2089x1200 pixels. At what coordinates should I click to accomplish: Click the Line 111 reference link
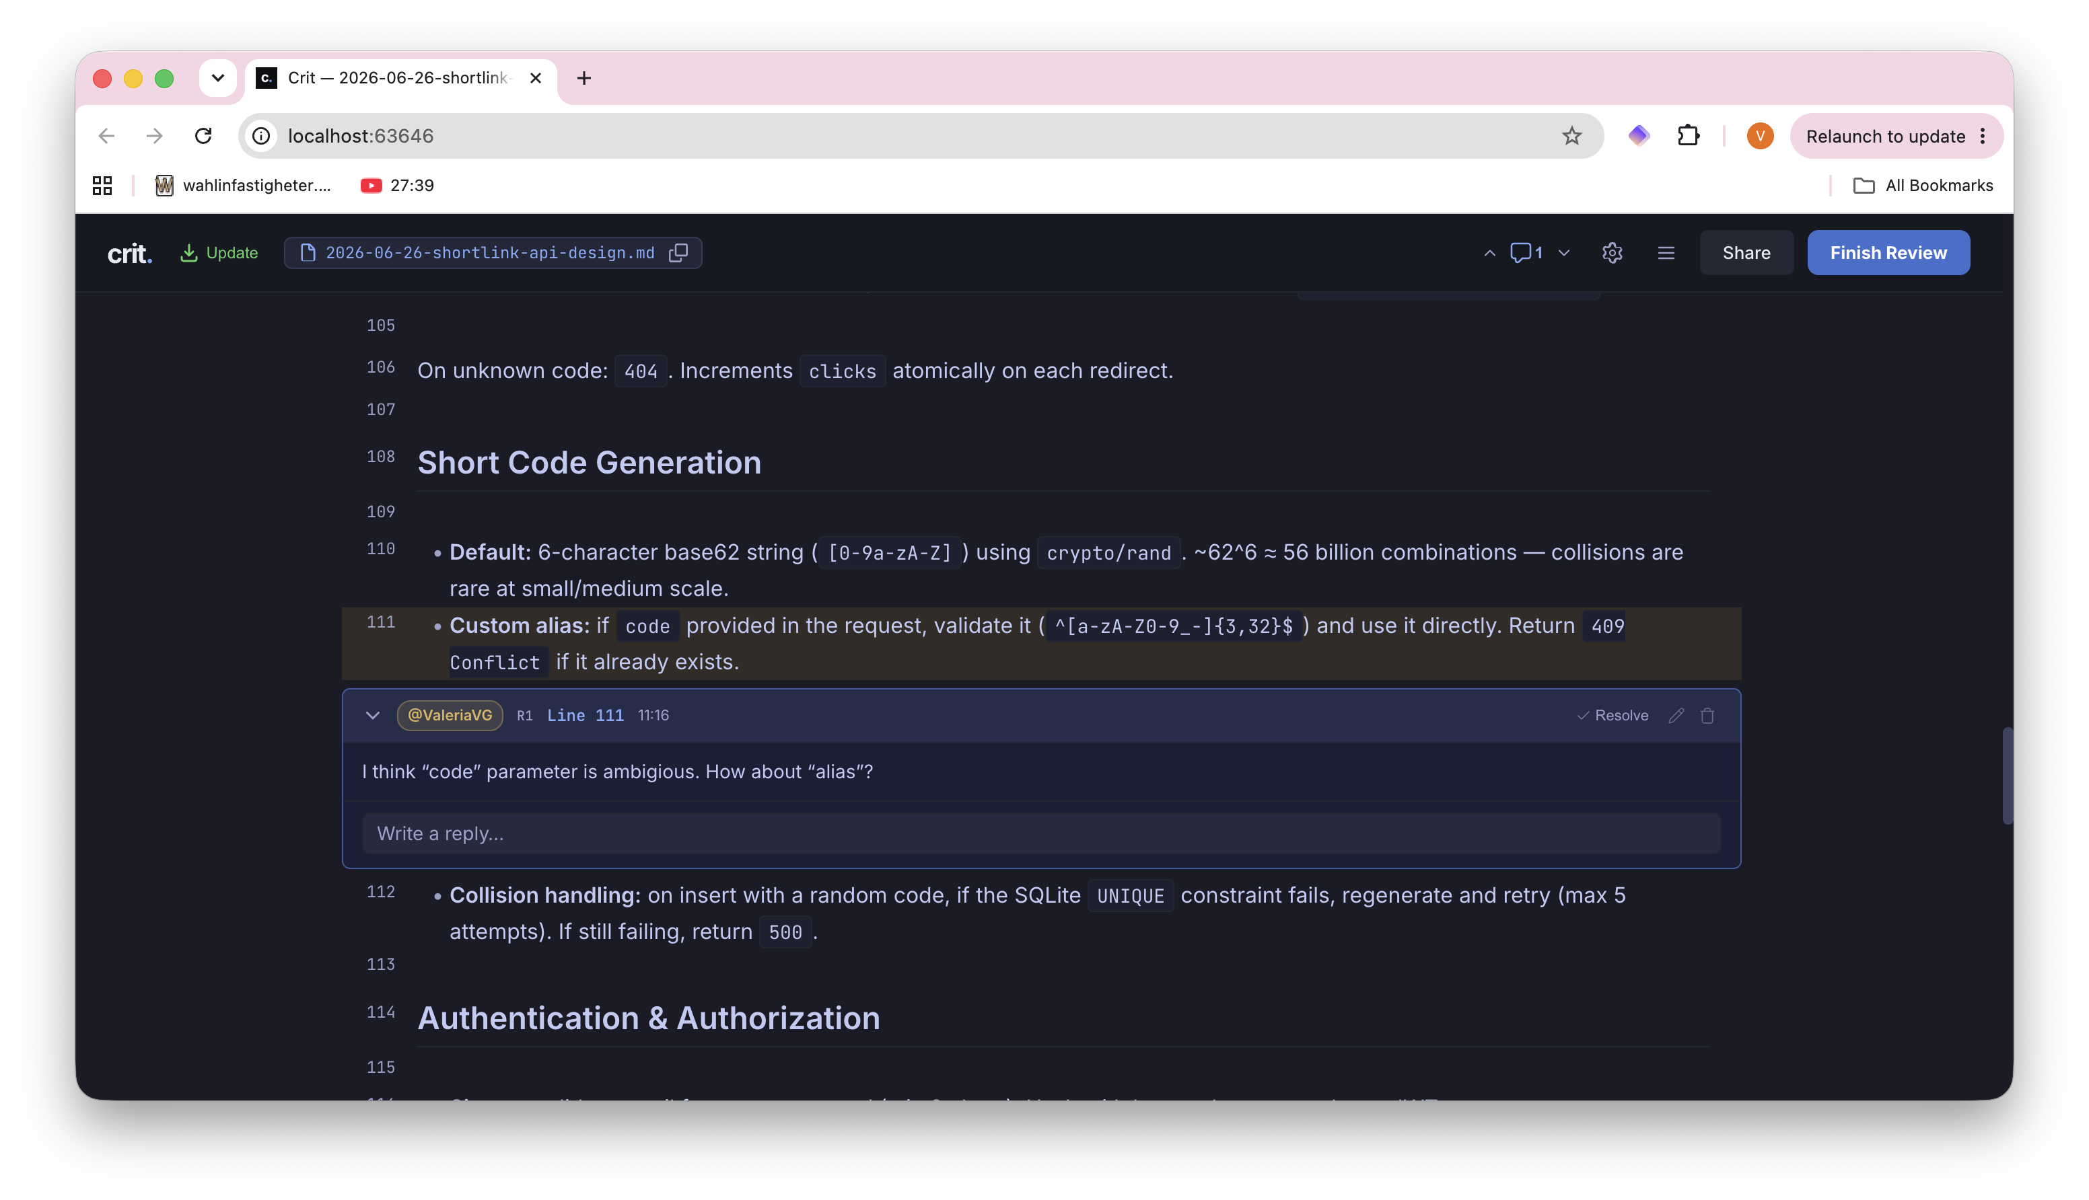[586, 716]
